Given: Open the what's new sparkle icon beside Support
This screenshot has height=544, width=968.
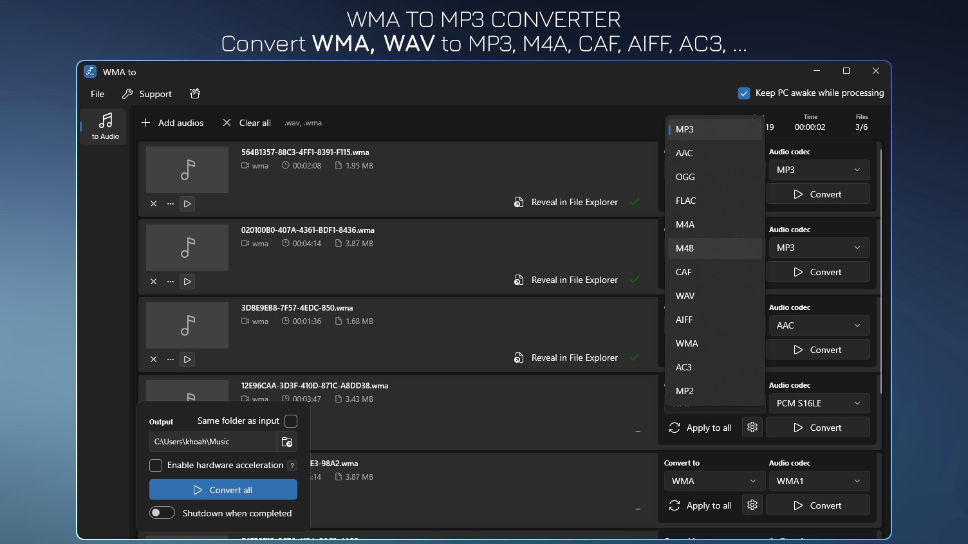Looking at the screenshot, I should (195, 93).
